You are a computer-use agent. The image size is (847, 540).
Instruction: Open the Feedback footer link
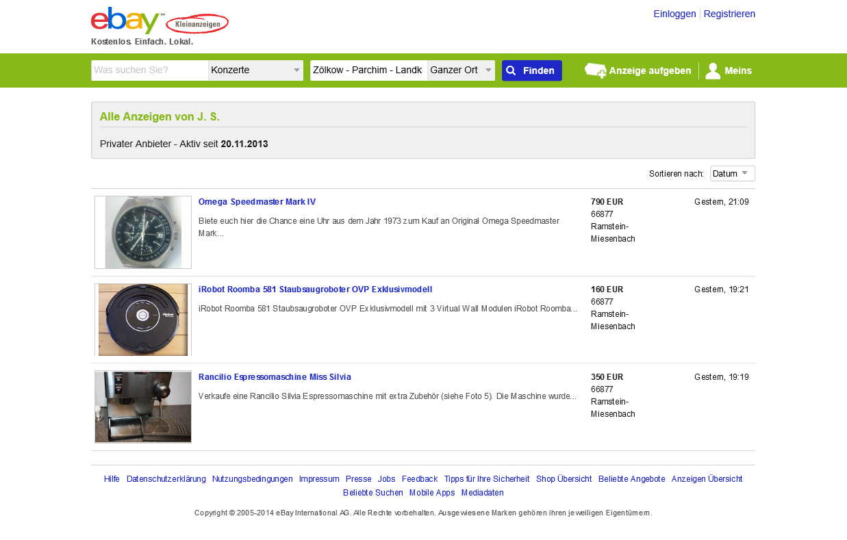(420, 479)
